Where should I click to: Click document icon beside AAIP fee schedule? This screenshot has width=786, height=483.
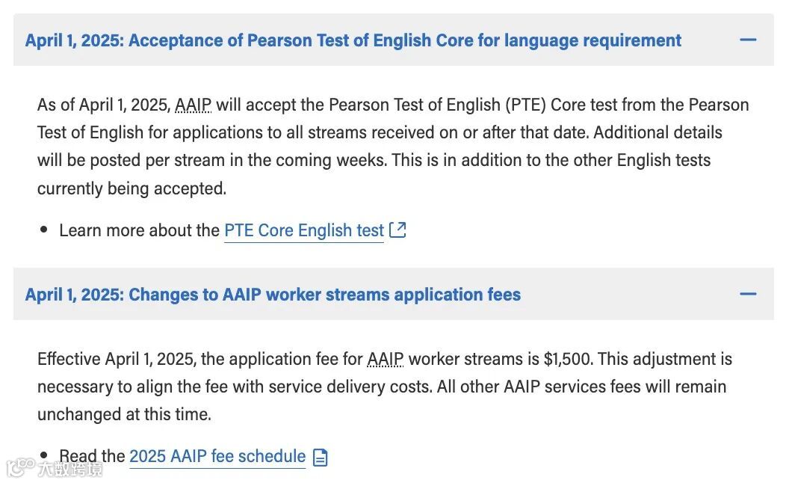tap(321, 457)
